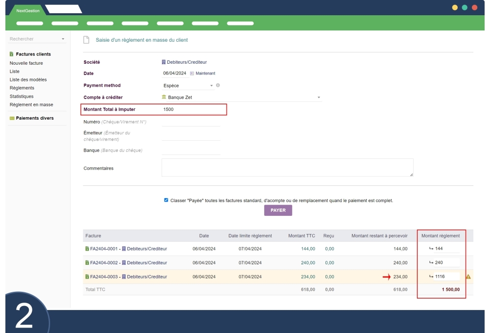Click the document icon beside the page title
490x333 pixels.
click(86, 40)
